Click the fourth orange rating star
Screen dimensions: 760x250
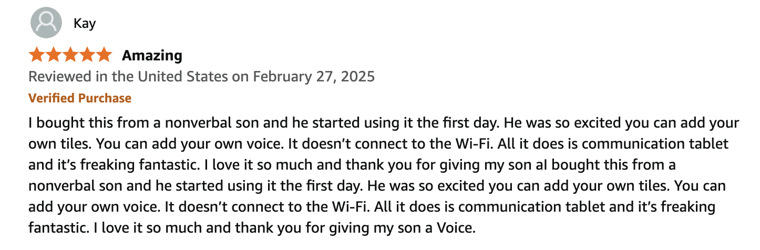pos(87,55)
